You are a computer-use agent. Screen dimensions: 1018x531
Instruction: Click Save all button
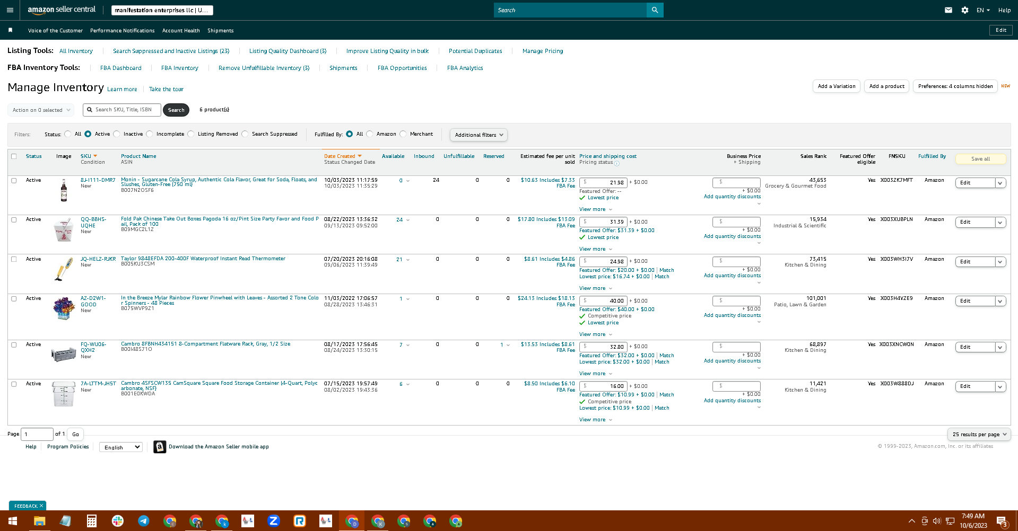pyautogui.click(x=980, y=159)
